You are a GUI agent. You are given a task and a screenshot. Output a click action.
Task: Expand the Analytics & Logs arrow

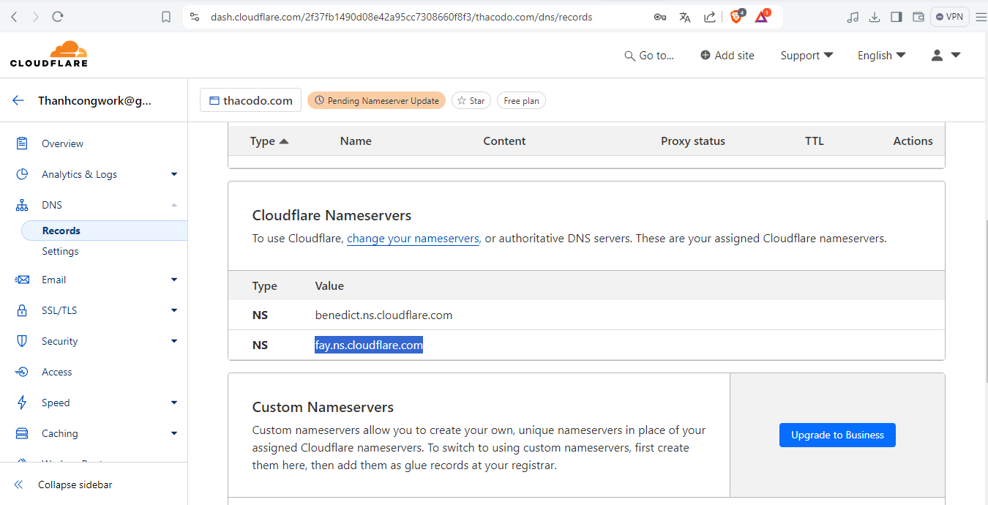(x=174, y=174)
